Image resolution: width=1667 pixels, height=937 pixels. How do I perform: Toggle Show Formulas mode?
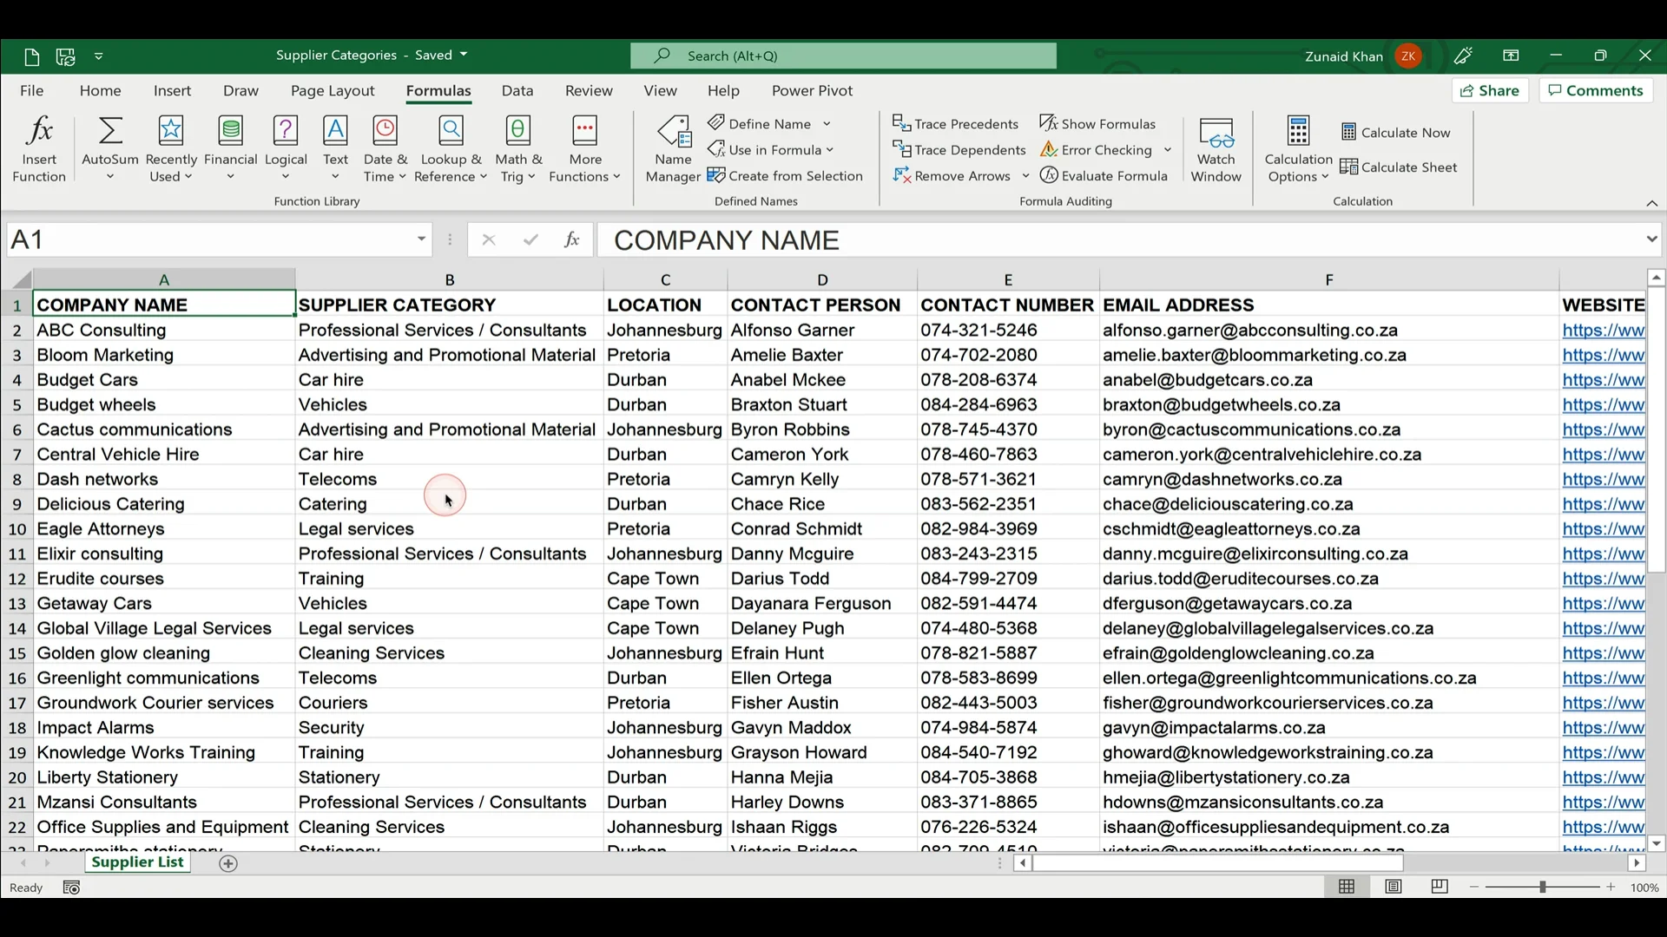pos(1098,124)
